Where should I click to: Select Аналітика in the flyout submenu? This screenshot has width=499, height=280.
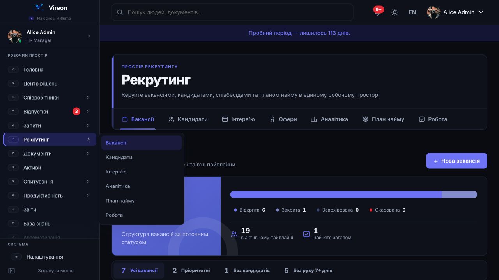click(142, 186)
